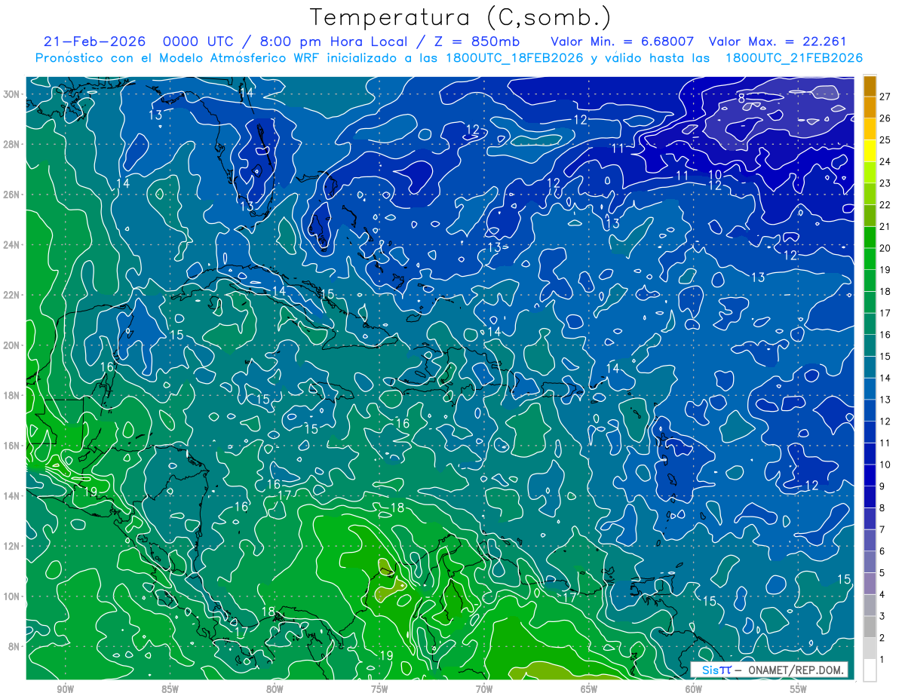Click legend value 1 on the color bar
The height and width of the screenshot is (699, 905).
tap(882, 659)
